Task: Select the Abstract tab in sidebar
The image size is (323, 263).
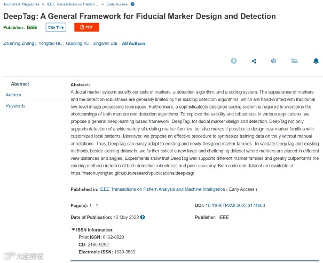Action: pyautogui.click(x=20, y=84)
